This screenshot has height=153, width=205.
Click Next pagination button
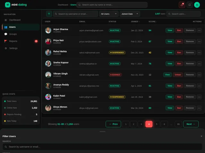191,124
